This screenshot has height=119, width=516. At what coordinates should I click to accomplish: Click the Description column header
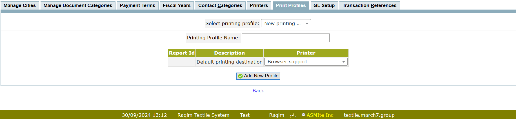229,53
